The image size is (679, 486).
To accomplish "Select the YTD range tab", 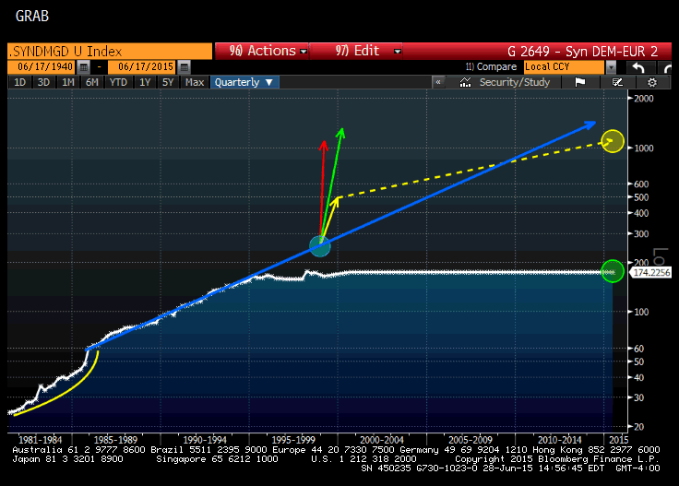I will click(118, 82).
